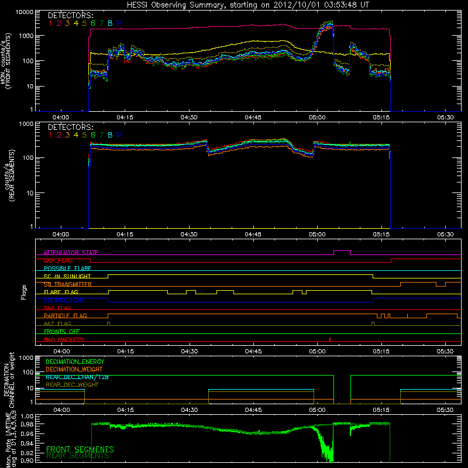Click the DECIMATION_WEIGHT legend entry
The image size is (468, 468).
click(74, 370)
